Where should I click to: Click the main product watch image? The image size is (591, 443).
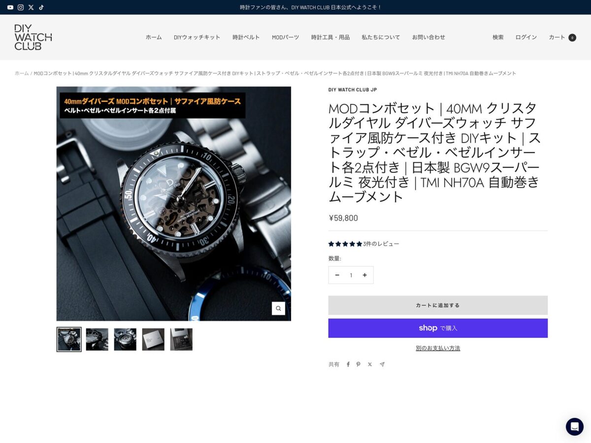pos(174,204)
